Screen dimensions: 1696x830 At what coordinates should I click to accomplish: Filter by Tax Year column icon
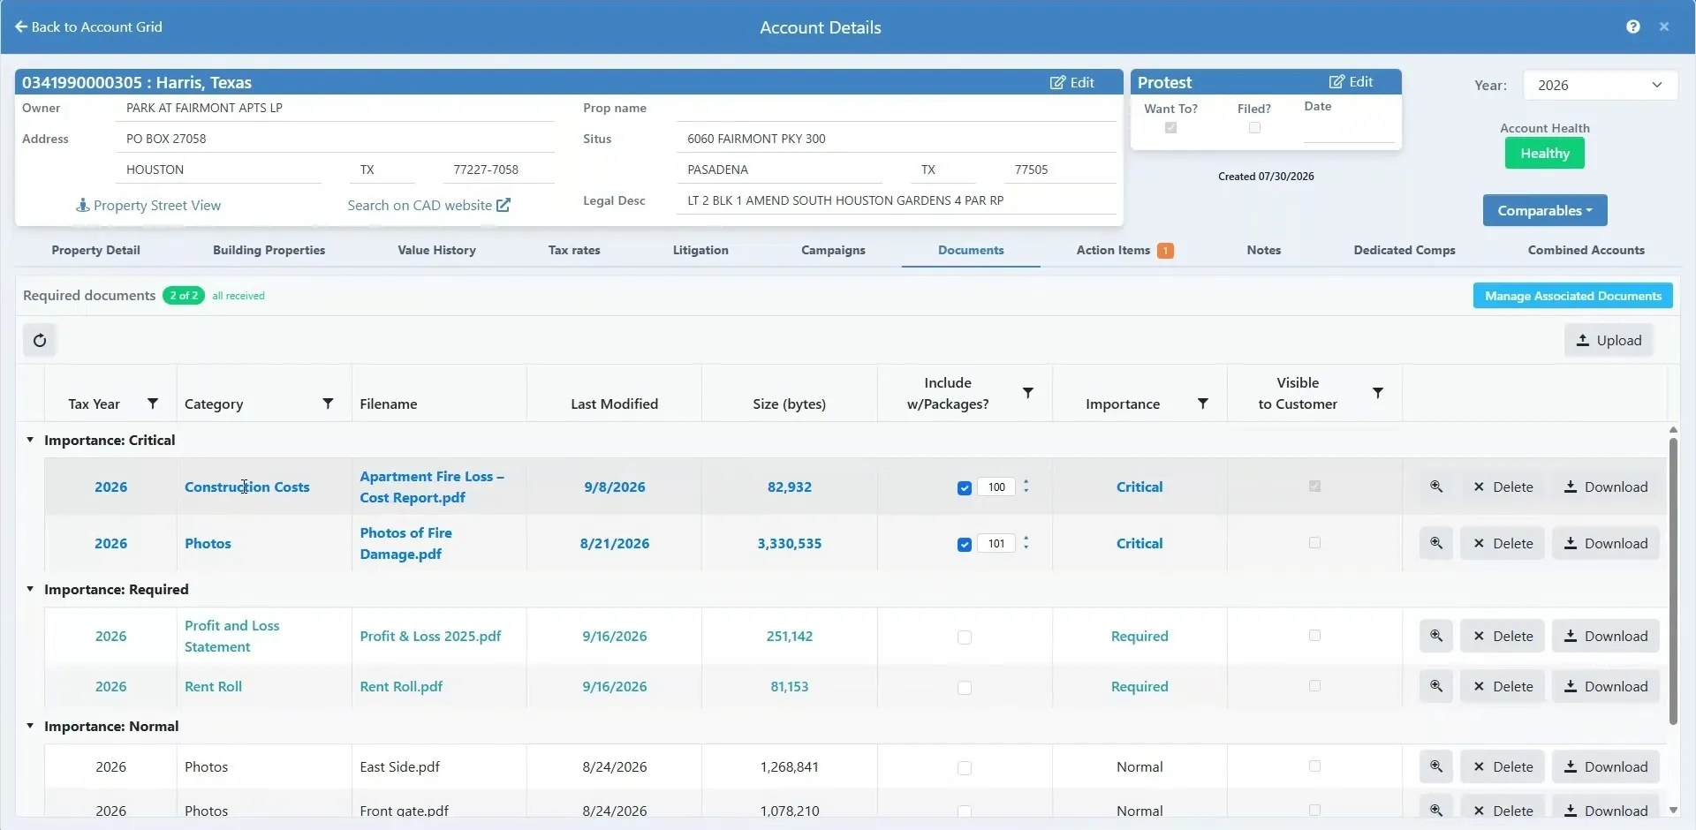153,404
